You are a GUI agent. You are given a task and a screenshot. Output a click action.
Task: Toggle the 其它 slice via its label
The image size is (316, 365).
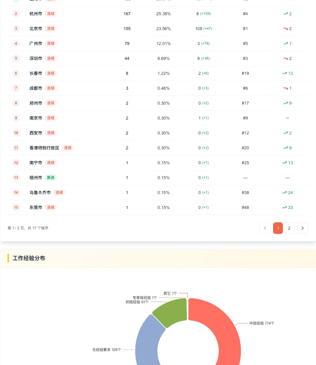coord(170,294)
